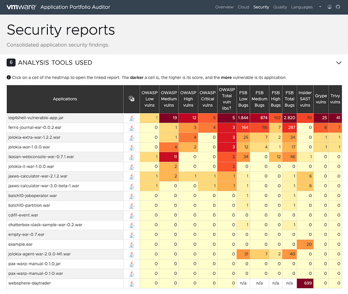Screen dimensions: 348x294
Task: Sort by OWASP Low vulns column
Action: [x=149, y=99]
